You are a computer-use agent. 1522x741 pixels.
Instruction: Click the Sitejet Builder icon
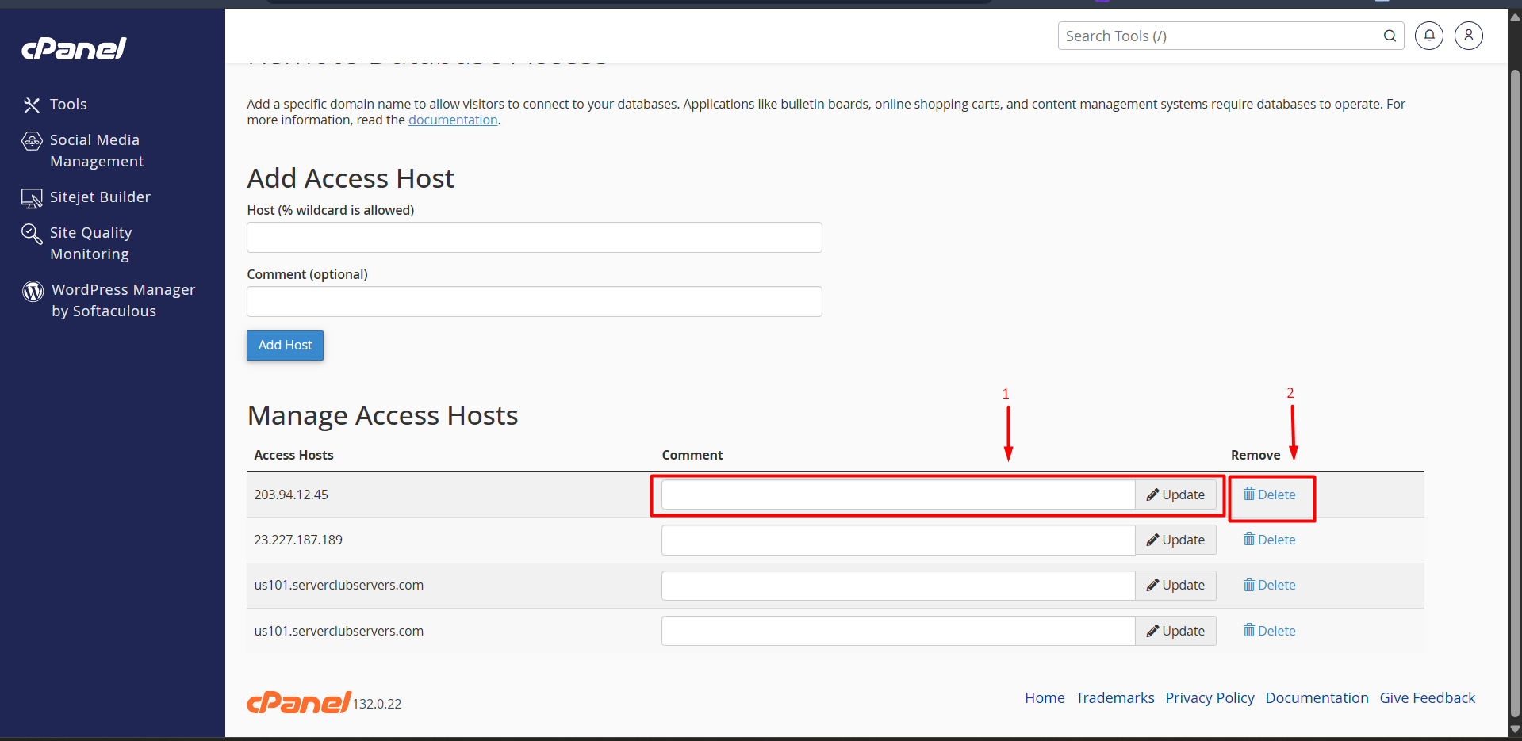(x=32, y=198)
